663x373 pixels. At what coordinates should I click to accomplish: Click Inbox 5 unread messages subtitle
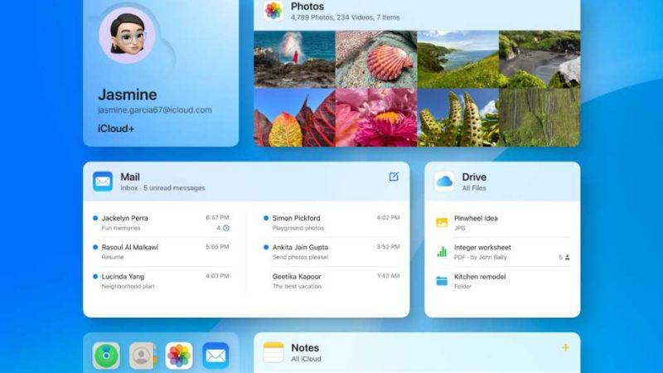[162, 188]
